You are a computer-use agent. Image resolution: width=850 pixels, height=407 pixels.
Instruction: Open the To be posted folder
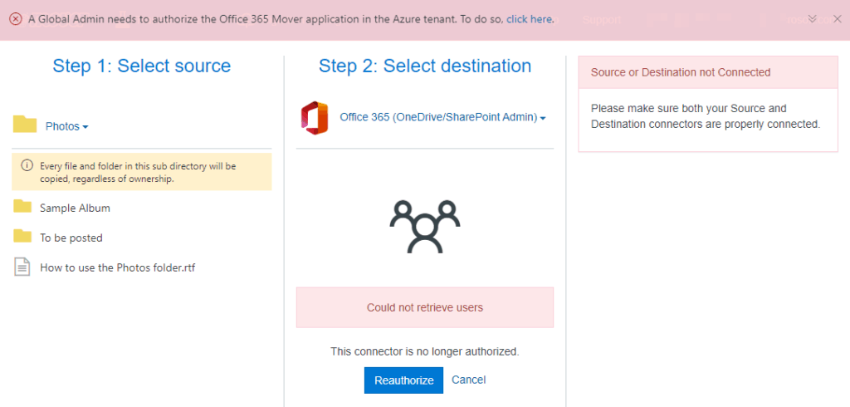pyautogui.click(x=71, y=238)
